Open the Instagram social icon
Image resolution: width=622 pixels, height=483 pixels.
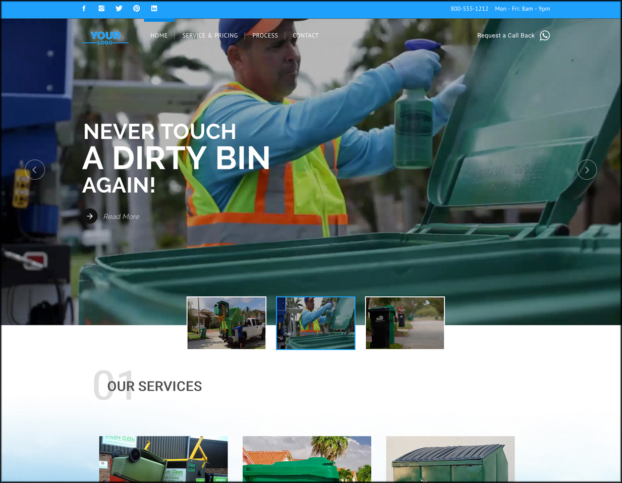pos(101,9)
